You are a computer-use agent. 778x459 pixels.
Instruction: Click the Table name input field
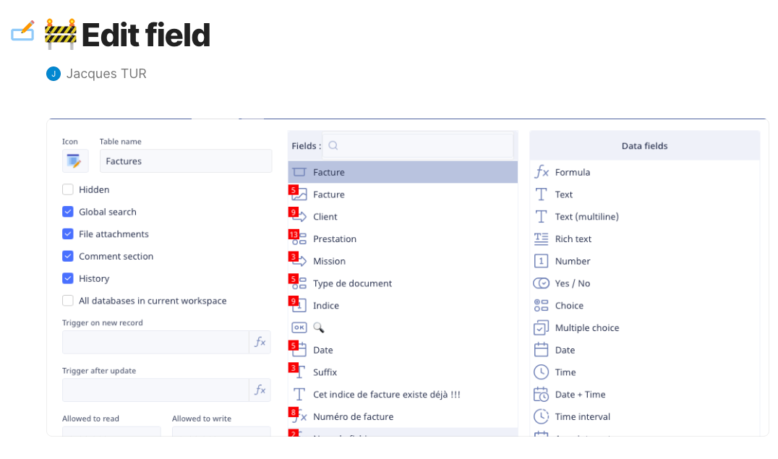click(186, 161)
